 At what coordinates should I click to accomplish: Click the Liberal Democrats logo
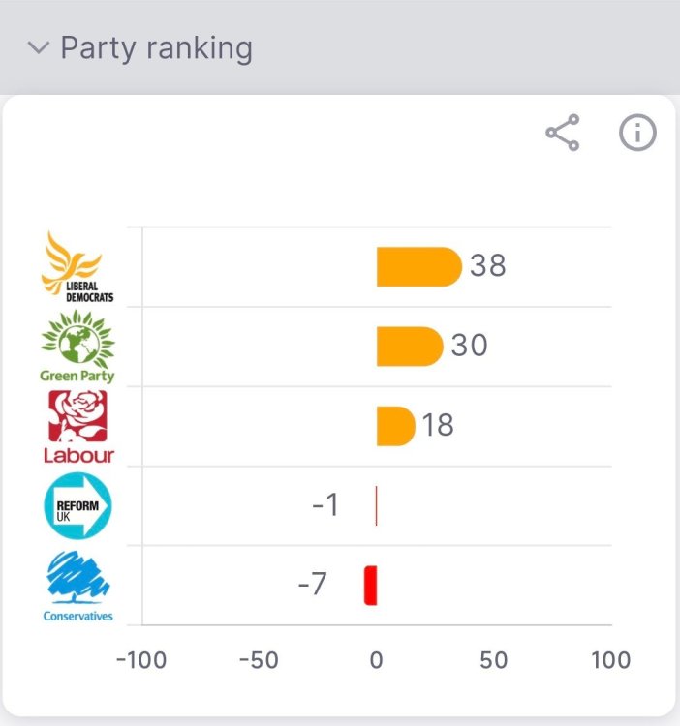click(77, 266)
